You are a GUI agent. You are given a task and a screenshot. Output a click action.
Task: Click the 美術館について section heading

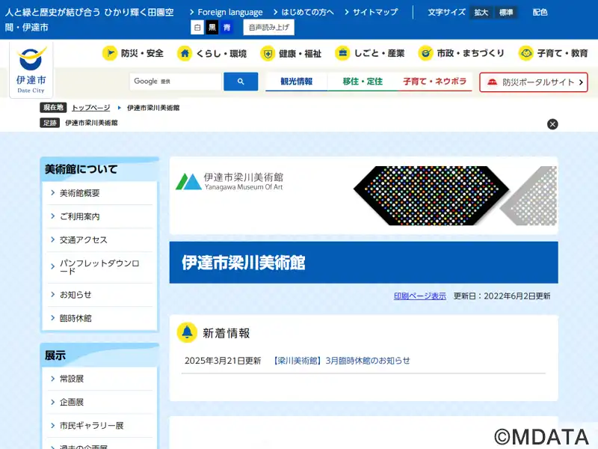(x=81, y=169)
